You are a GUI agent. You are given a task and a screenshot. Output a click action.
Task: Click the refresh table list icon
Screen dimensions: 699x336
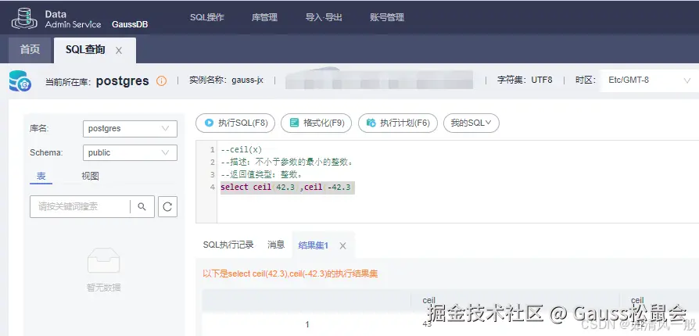point(167,207)
